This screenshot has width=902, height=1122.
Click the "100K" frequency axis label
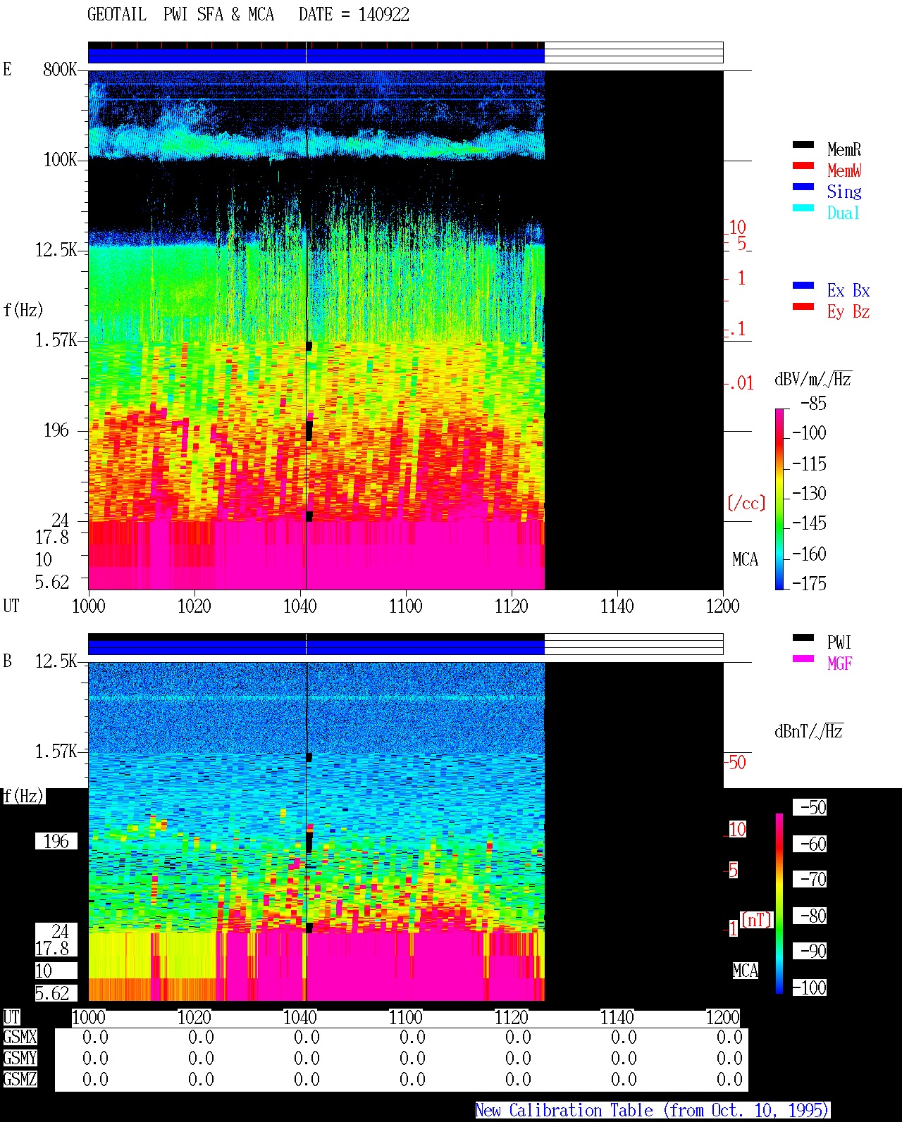point(60,160)
